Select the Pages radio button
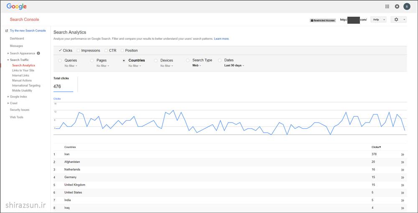The height and width of the screenshot is (213, 418). [x=92, y=61]
